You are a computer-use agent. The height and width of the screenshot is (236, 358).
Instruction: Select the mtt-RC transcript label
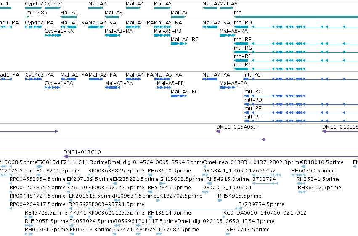pyautogui.click(x=243, y=65)
